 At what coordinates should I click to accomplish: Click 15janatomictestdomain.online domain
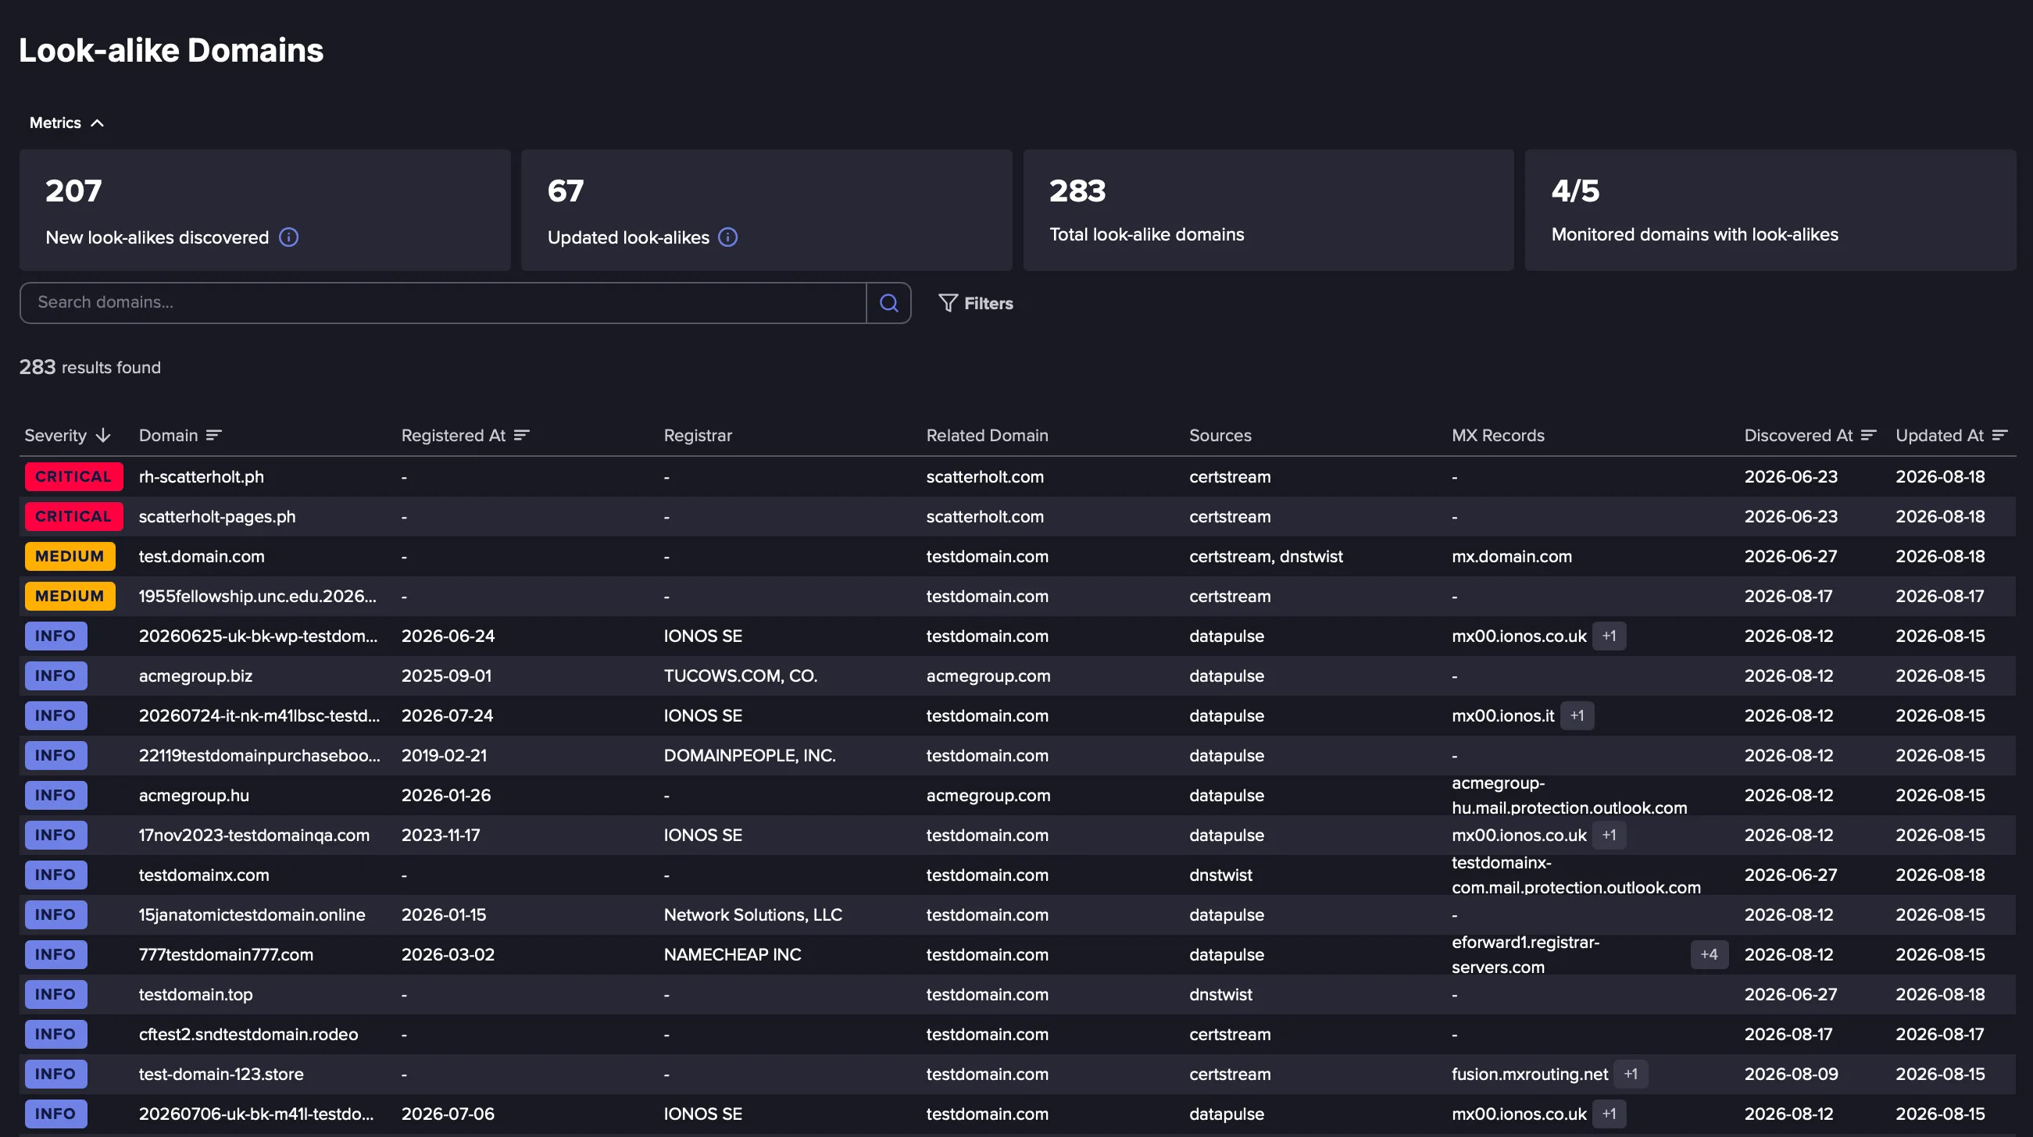(x=252, y=914)
